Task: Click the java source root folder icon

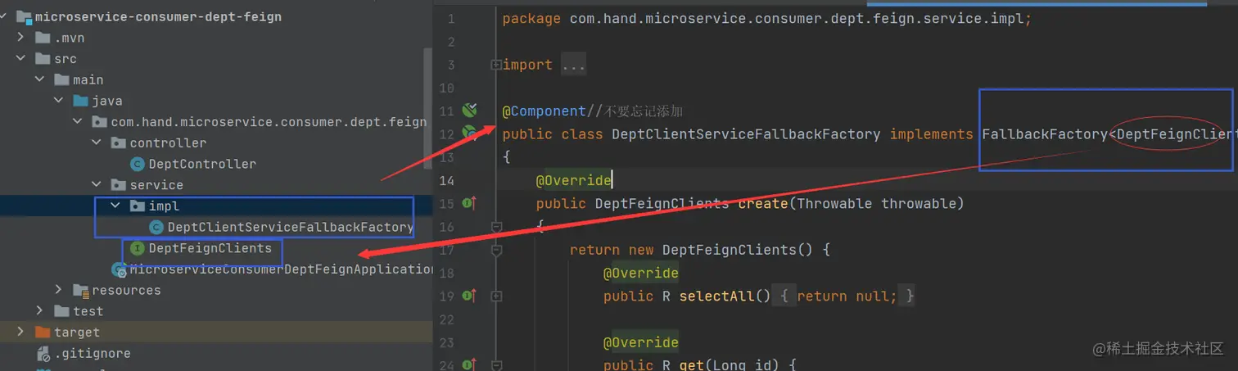Action: coord(80,101)
